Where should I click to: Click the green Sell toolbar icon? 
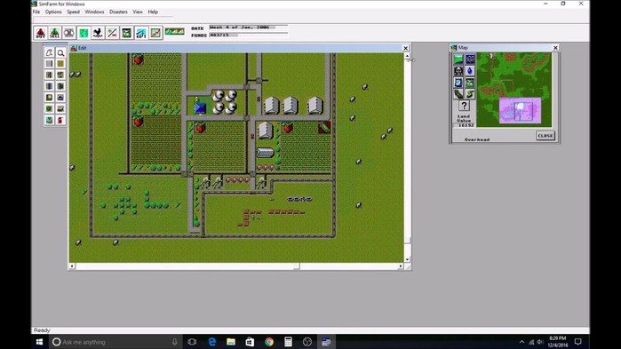pos(55,33)
